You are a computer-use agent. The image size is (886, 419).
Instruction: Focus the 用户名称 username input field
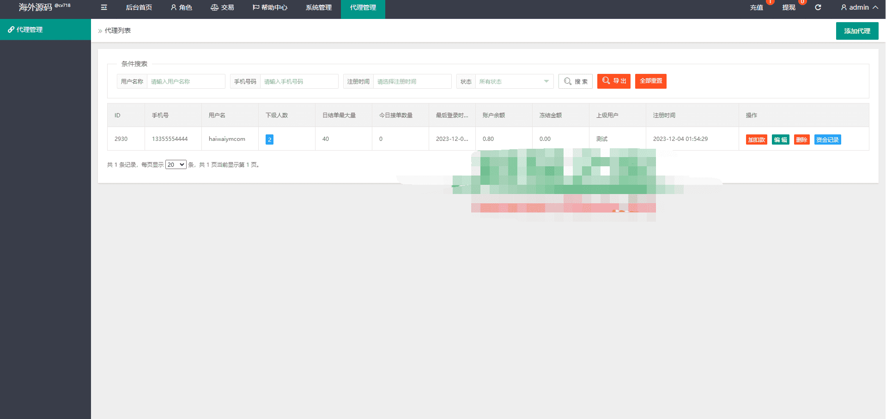pyautogui.click(x=186, y=81)
